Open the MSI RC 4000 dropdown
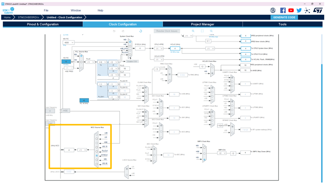The height and width of the screenshot is (187, 326). tap(68, 42)
